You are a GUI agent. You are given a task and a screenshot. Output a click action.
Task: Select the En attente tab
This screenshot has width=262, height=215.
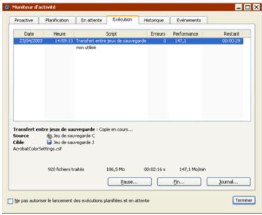click(91, 20)
